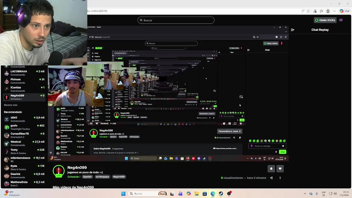The height and width of the screenshot is (198, 352).
Task: Switch to Microsoft Edge taskbar icon
Action: (x=213, y=194)
